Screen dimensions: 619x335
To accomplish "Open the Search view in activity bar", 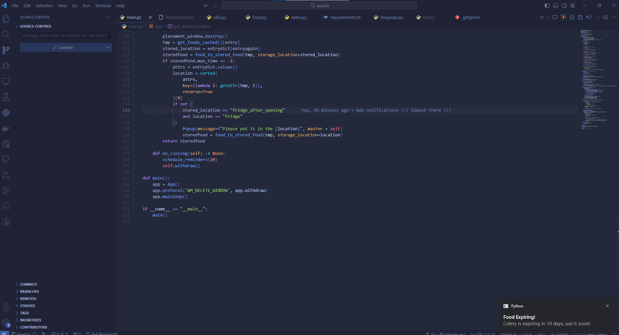I will pyautogui.click(x=6, y=35).
